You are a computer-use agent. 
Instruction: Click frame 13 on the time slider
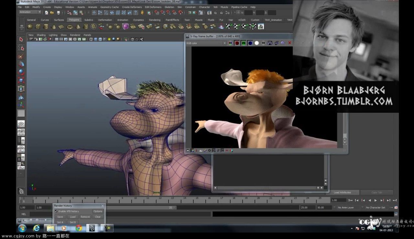(x=172, y=200)
